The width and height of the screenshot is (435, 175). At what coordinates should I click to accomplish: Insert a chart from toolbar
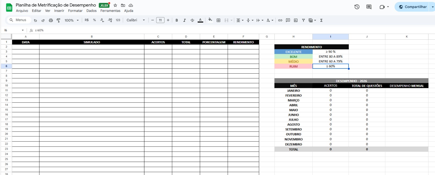pyautogui.click(x=296, y=20)
